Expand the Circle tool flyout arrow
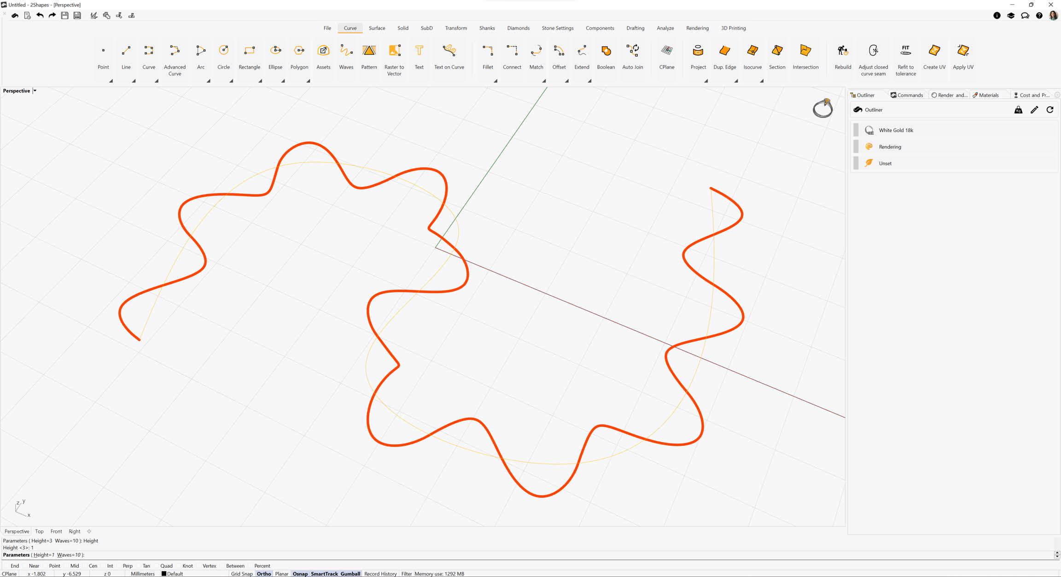The width and height of the screenshot is (1061, 577). [231, 81]
